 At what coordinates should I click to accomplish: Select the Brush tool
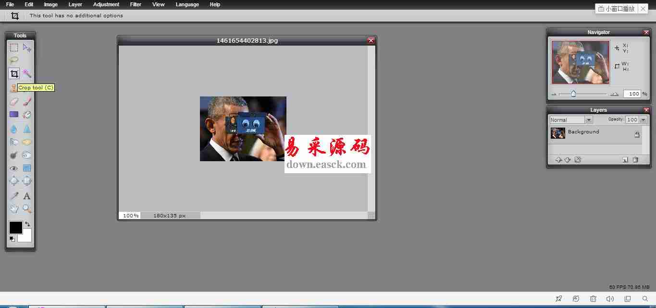tap(27, 101)
